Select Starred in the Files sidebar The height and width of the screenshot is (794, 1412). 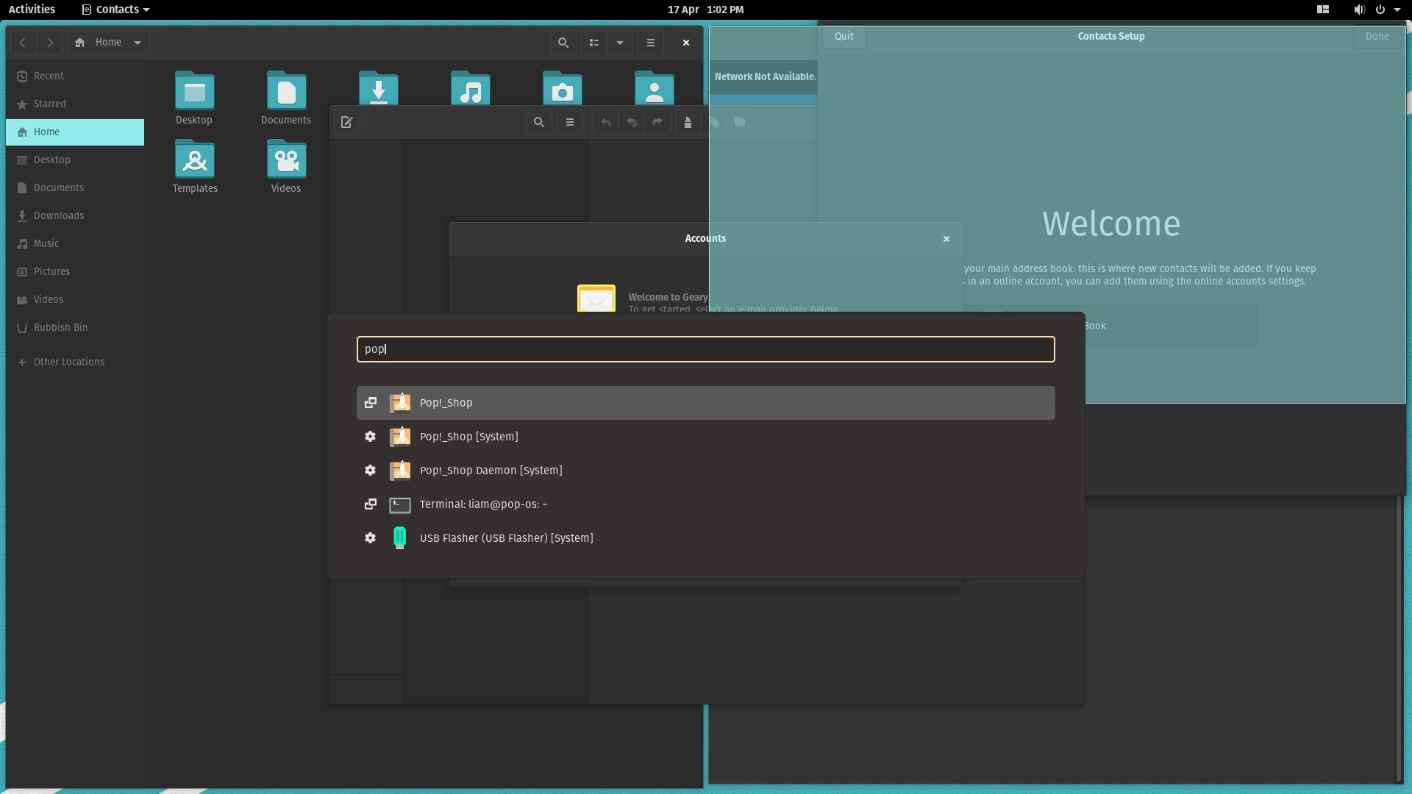75,104
